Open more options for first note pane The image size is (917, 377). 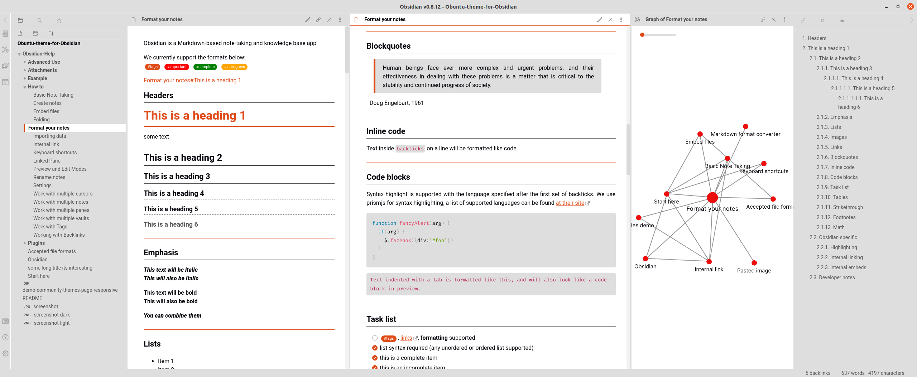(x=340, y=20)
